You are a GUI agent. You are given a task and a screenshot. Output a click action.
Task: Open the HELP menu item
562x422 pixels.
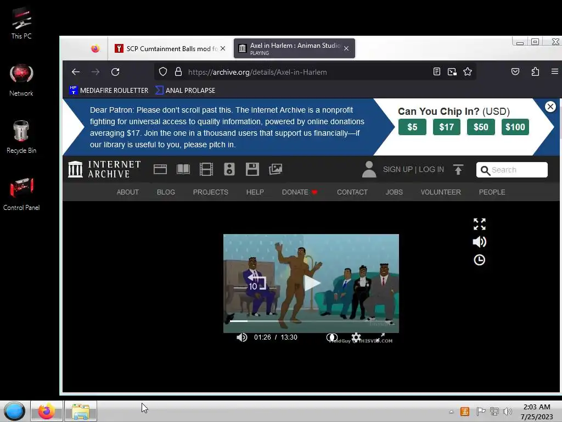click(255, 192)
